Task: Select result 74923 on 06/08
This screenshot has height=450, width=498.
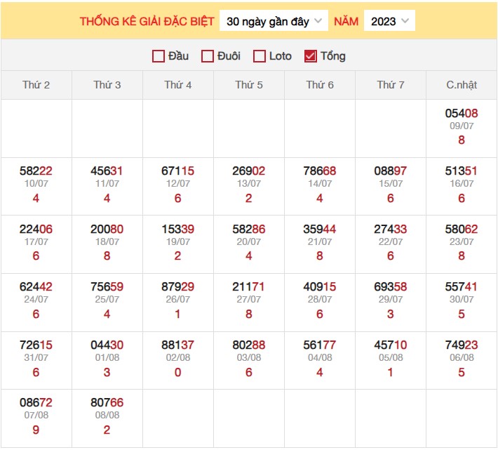Action: (462, 345)
